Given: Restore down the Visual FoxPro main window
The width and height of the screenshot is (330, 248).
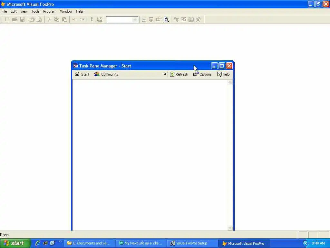Looking at the screenshot, I should (318, 4).
